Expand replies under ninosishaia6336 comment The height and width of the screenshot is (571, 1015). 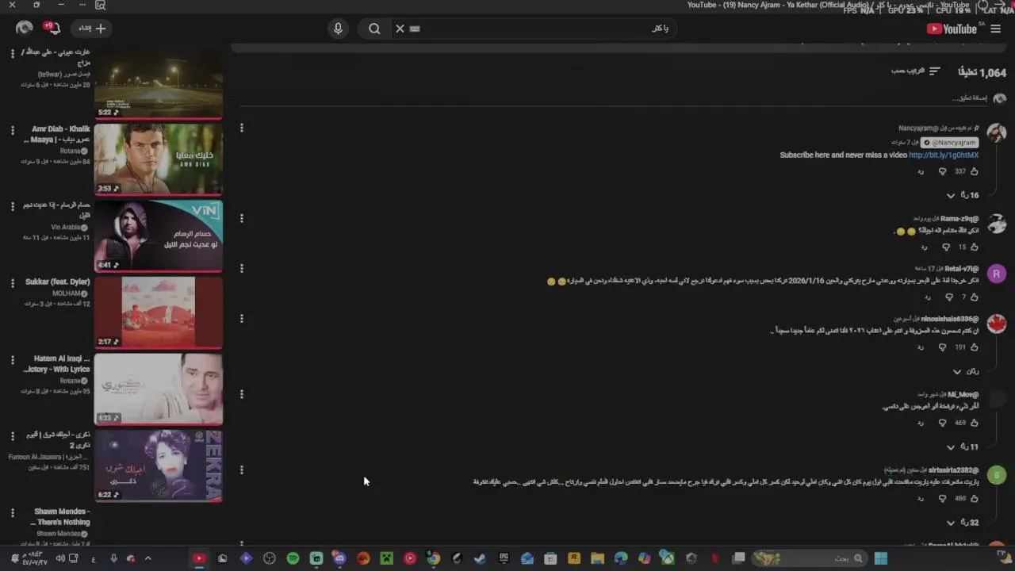click(x=966, y=371)
